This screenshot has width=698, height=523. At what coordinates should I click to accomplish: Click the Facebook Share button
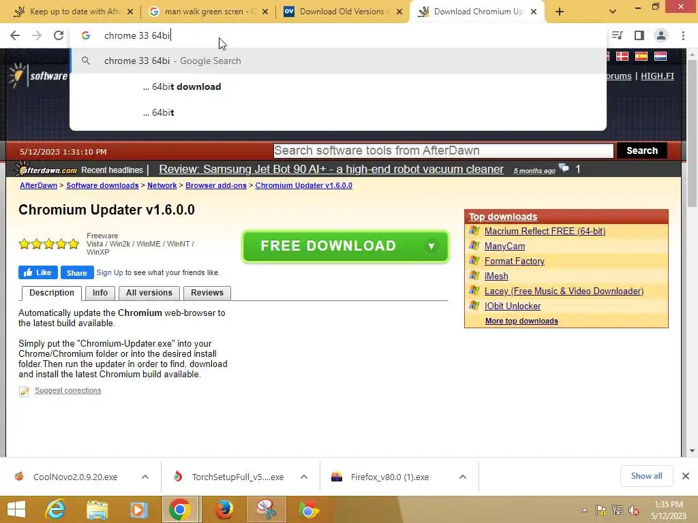point(77,272)
